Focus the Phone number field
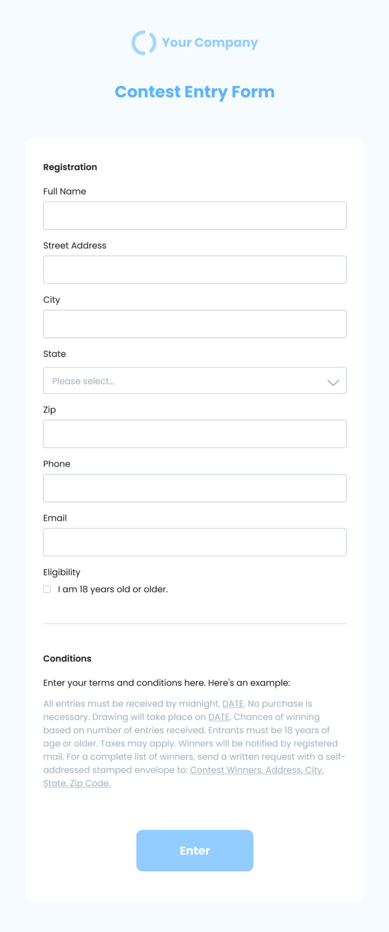Viewport: 389px width, 932px height. [194, 488]
